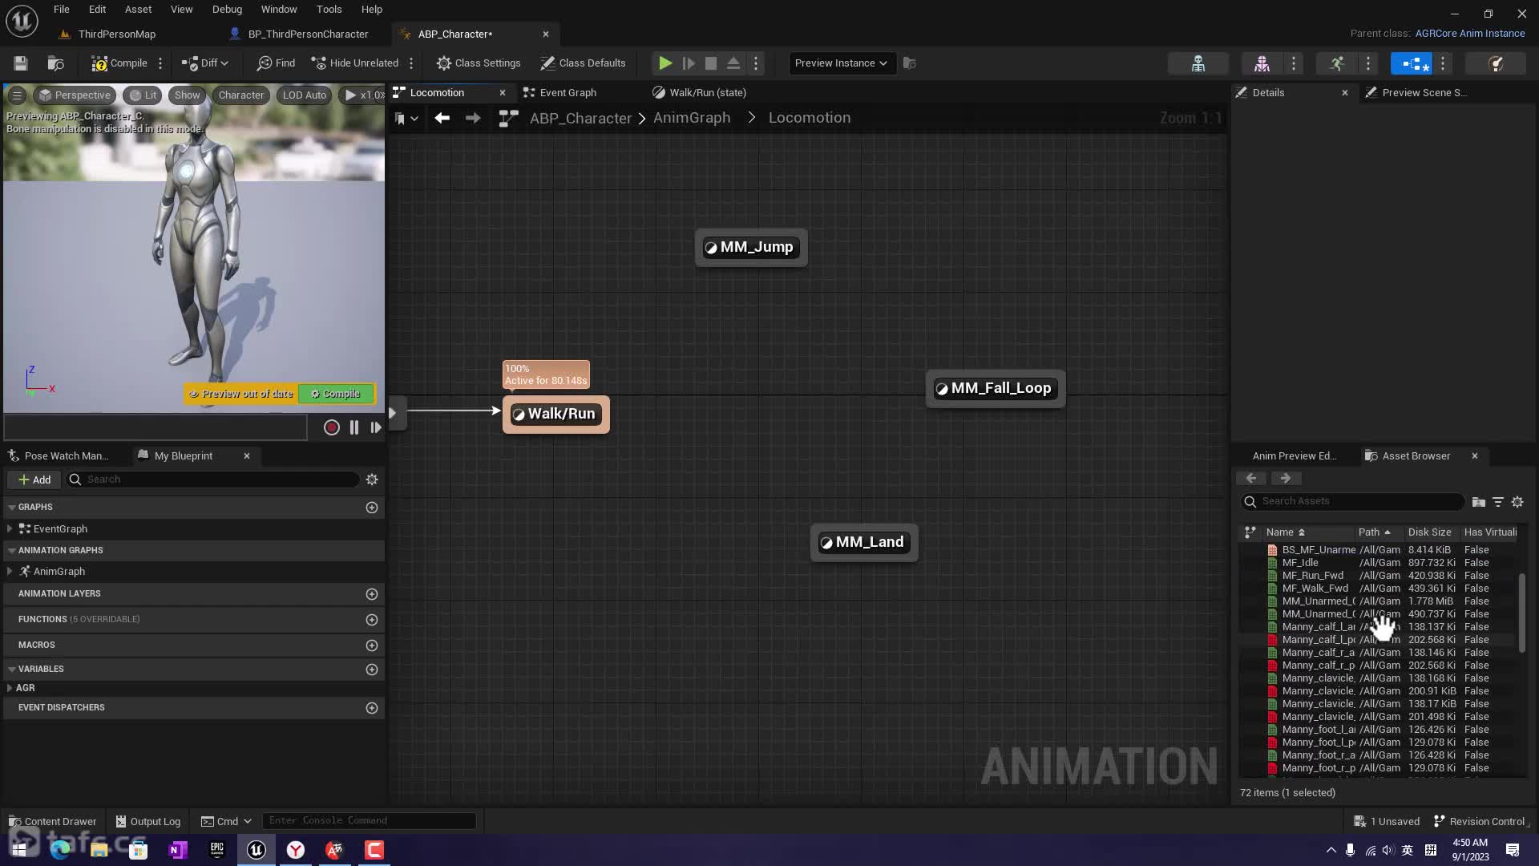Select MF_Run_Fwd asset in list
The height and width of the screenshot is (866, 1539).
tap(1379, 576)
